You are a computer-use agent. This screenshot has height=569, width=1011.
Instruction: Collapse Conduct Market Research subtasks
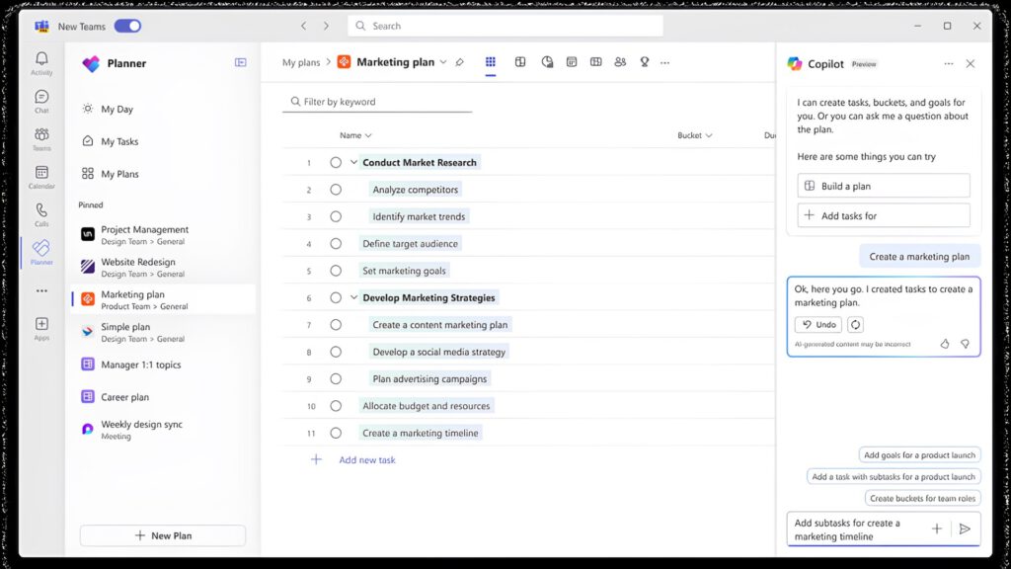(x=353, y=163)
